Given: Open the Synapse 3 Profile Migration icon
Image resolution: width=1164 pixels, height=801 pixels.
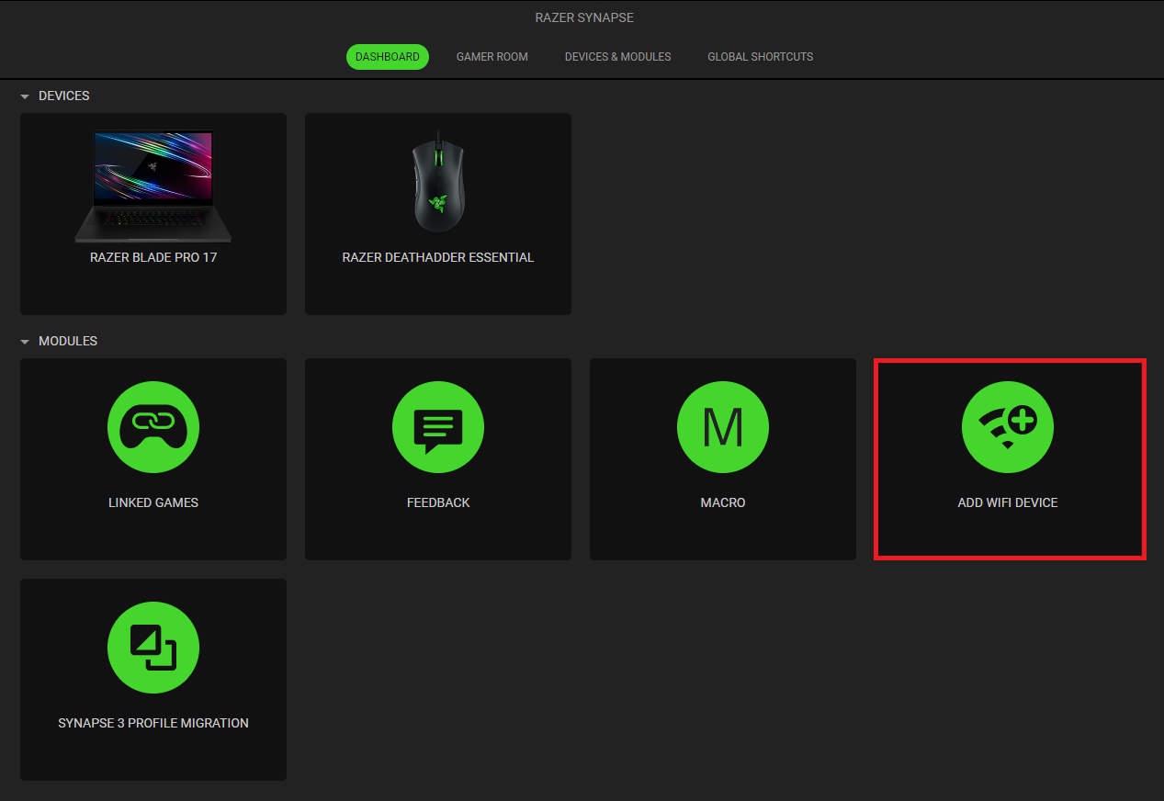Looking at the screenshot, I should pos(153,648).
